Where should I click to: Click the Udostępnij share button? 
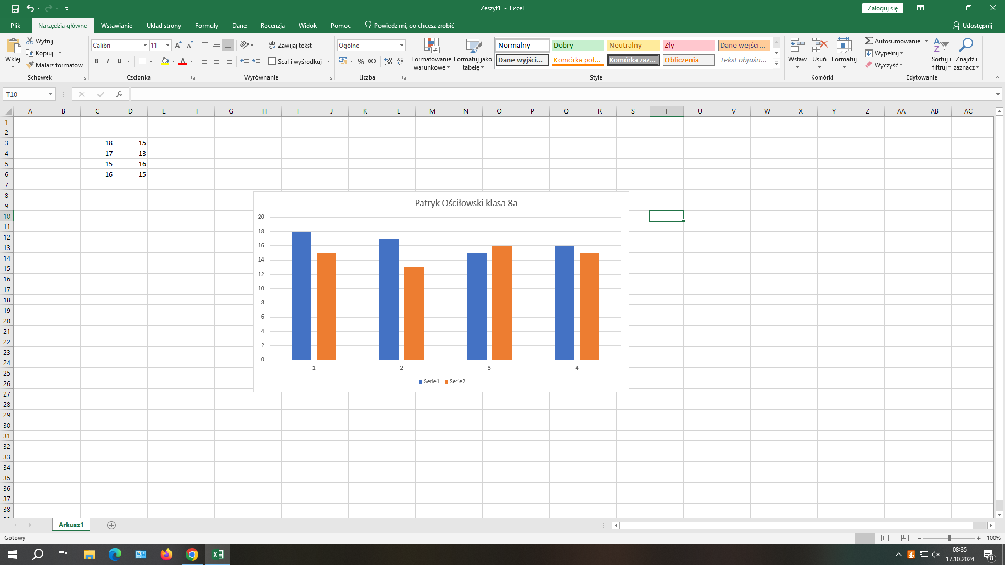(973, 25)
